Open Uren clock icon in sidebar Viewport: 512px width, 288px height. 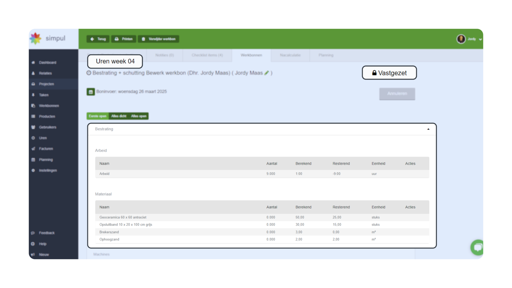coord(33,138)
